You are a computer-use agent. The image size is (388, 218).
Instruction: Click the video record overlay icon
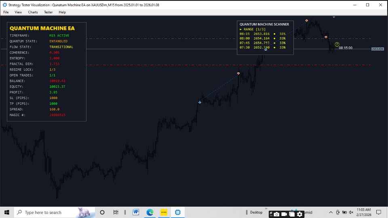point(284,214)
